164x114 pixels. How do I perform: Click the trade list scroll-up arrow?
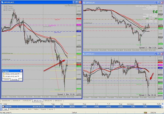pyautogui.click(x=162, y=104)
